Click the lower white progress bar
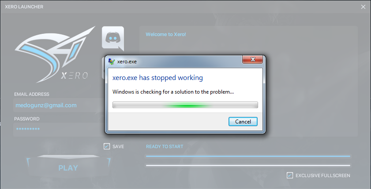 (x=248, y=165)
